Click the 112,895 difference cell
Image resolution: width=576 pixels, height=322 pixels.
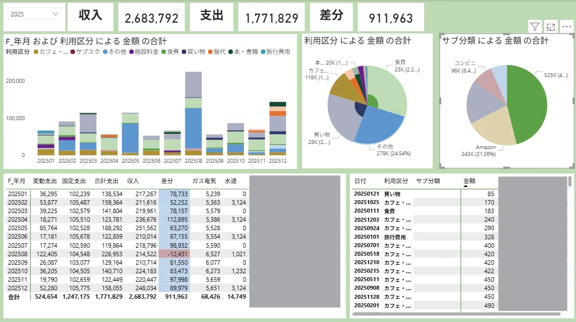(174, 219)
